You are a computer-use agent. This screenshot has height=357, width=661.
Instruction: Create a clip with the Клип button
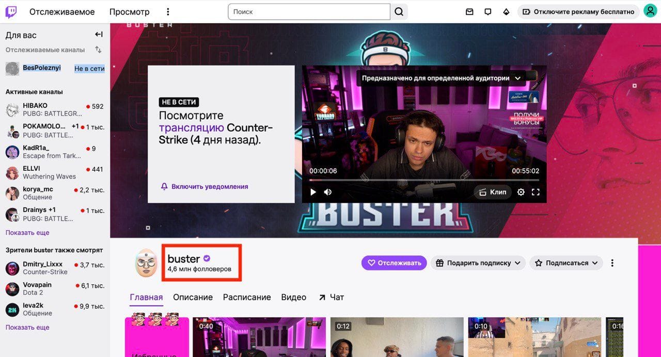click(x=492, y=191)
